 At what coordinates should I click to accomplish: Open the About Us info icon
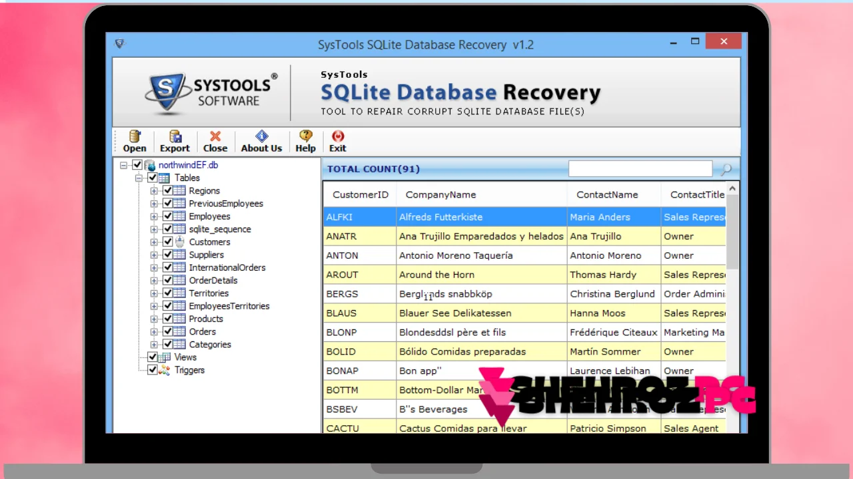point(262,136)
